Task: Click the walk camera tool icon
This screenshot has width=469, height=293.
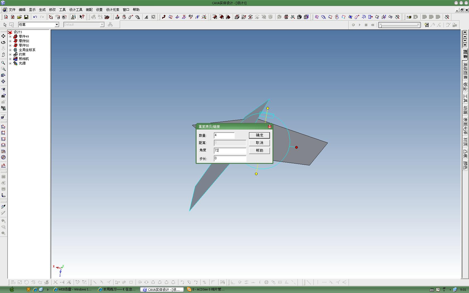Action: pyautogui.click(x=3, y=55)
